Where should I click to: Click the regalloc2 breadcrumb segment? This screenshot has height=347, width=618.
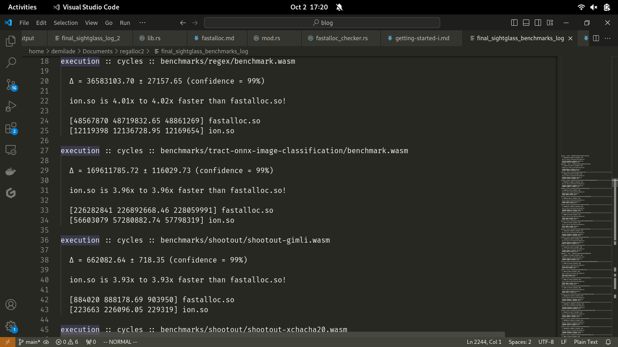(x=132, y=51)
